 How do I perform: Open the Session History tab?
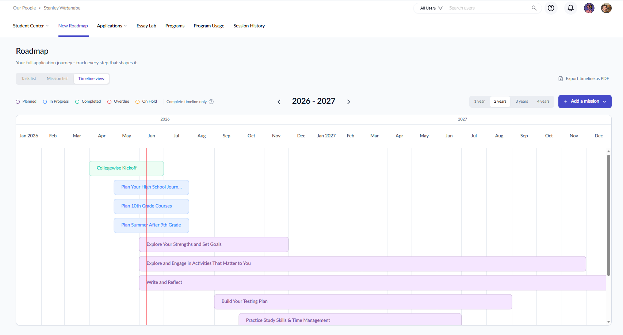point(249,26)
